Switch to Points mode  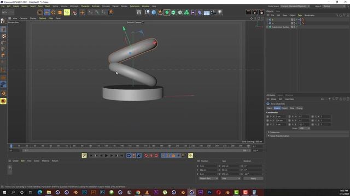3,42
